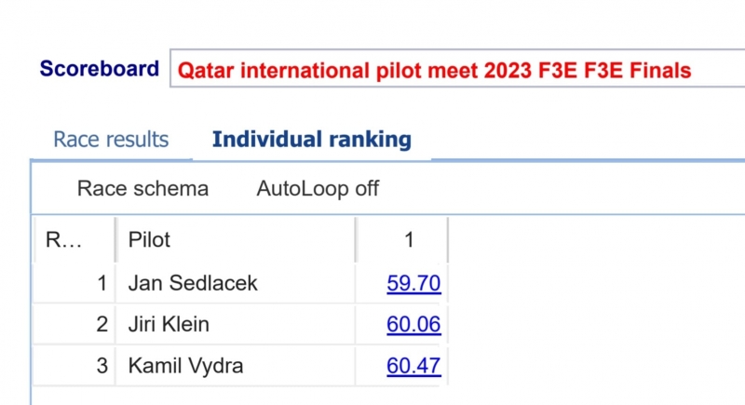Screen dimensions: 745x405
Task: Select the rank 1 cell
Action: (x=74, y=283)
